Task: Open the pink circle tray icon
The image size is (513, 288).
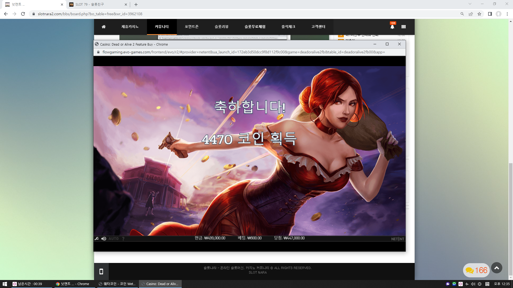Action: pyautogui.click(x=461, y=284)
